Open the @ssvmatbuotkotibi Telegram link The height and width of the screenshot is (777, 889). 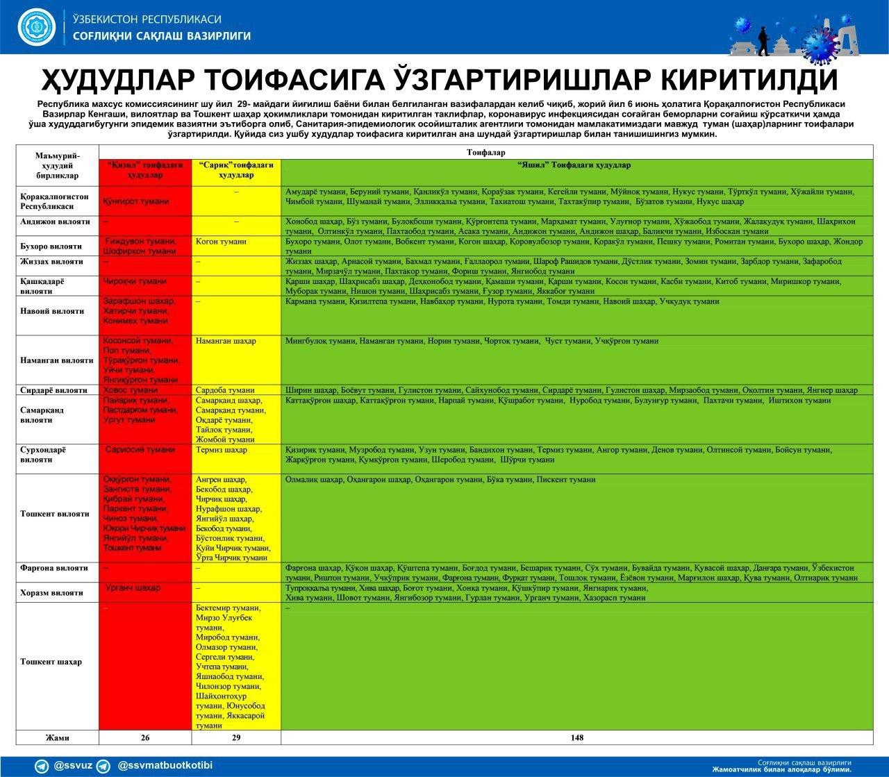(165, 767)
